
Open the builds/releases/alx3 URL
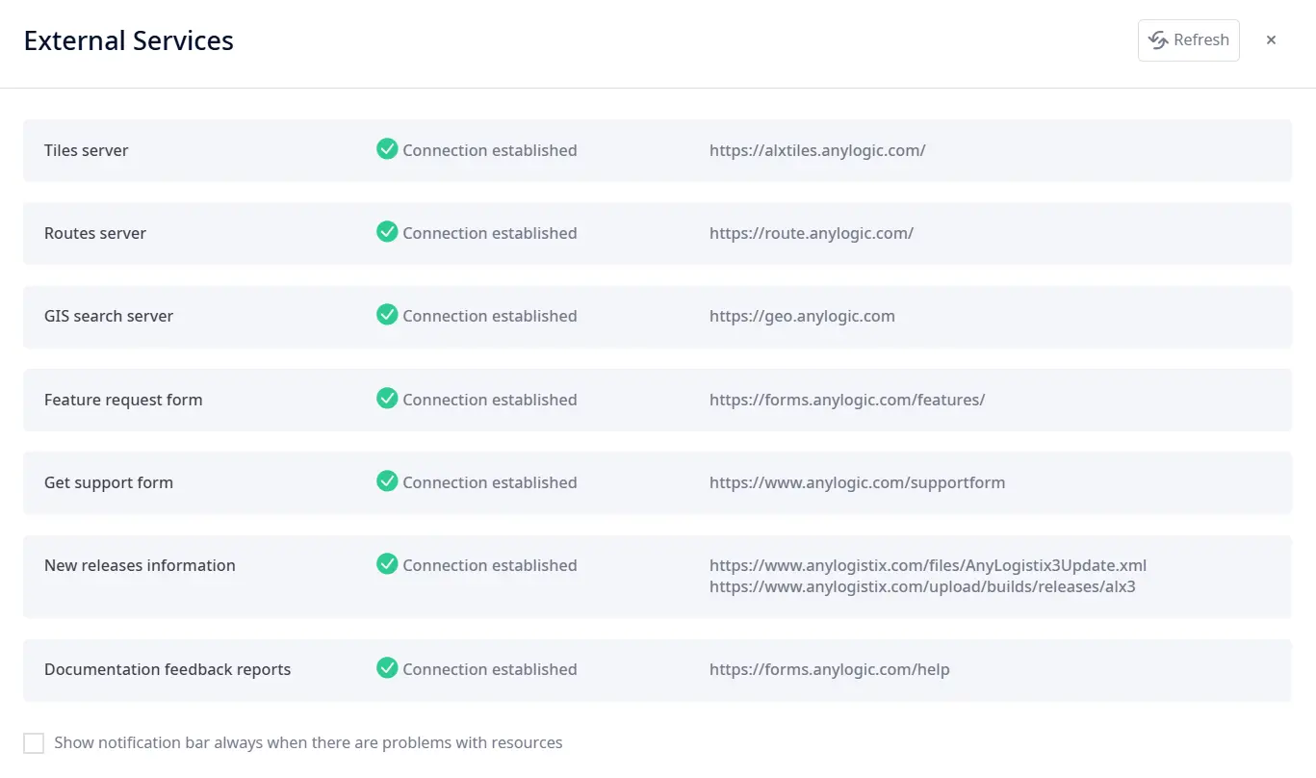(921, 585)
